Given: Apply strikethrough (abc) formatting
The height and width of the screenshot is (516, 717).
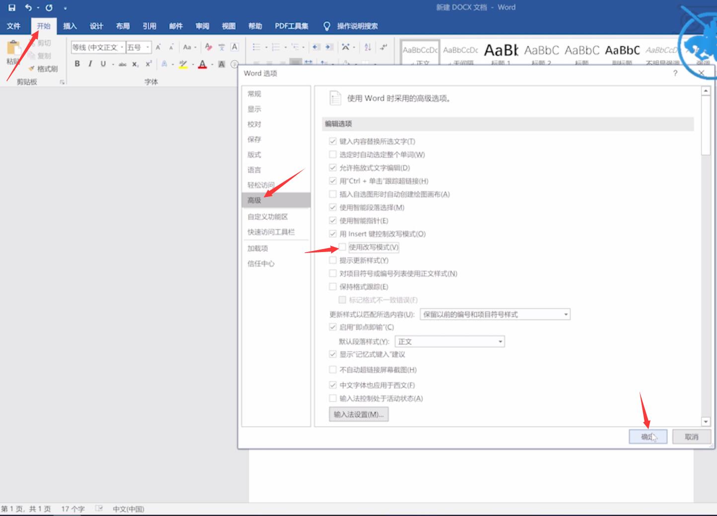Looking at the screenshot, I should point(123,64).
